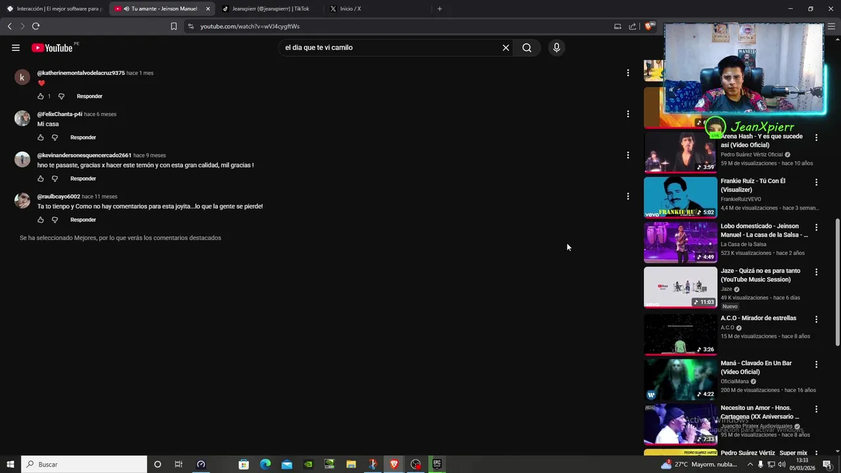Open the Frankie Ruíz 'Tú Con Él' thumbnail
The height and width of the screenshot is (473, 841).
tap(681, 197)
